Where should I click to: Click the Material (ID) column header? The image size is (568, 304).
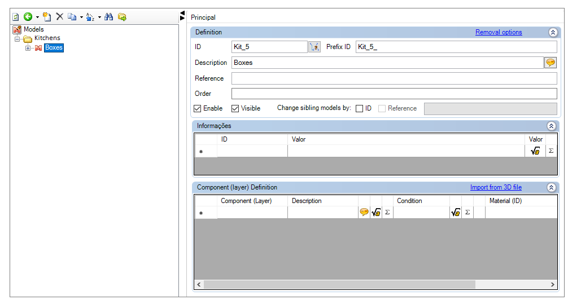pyautogui.click(x=521, y=201)
